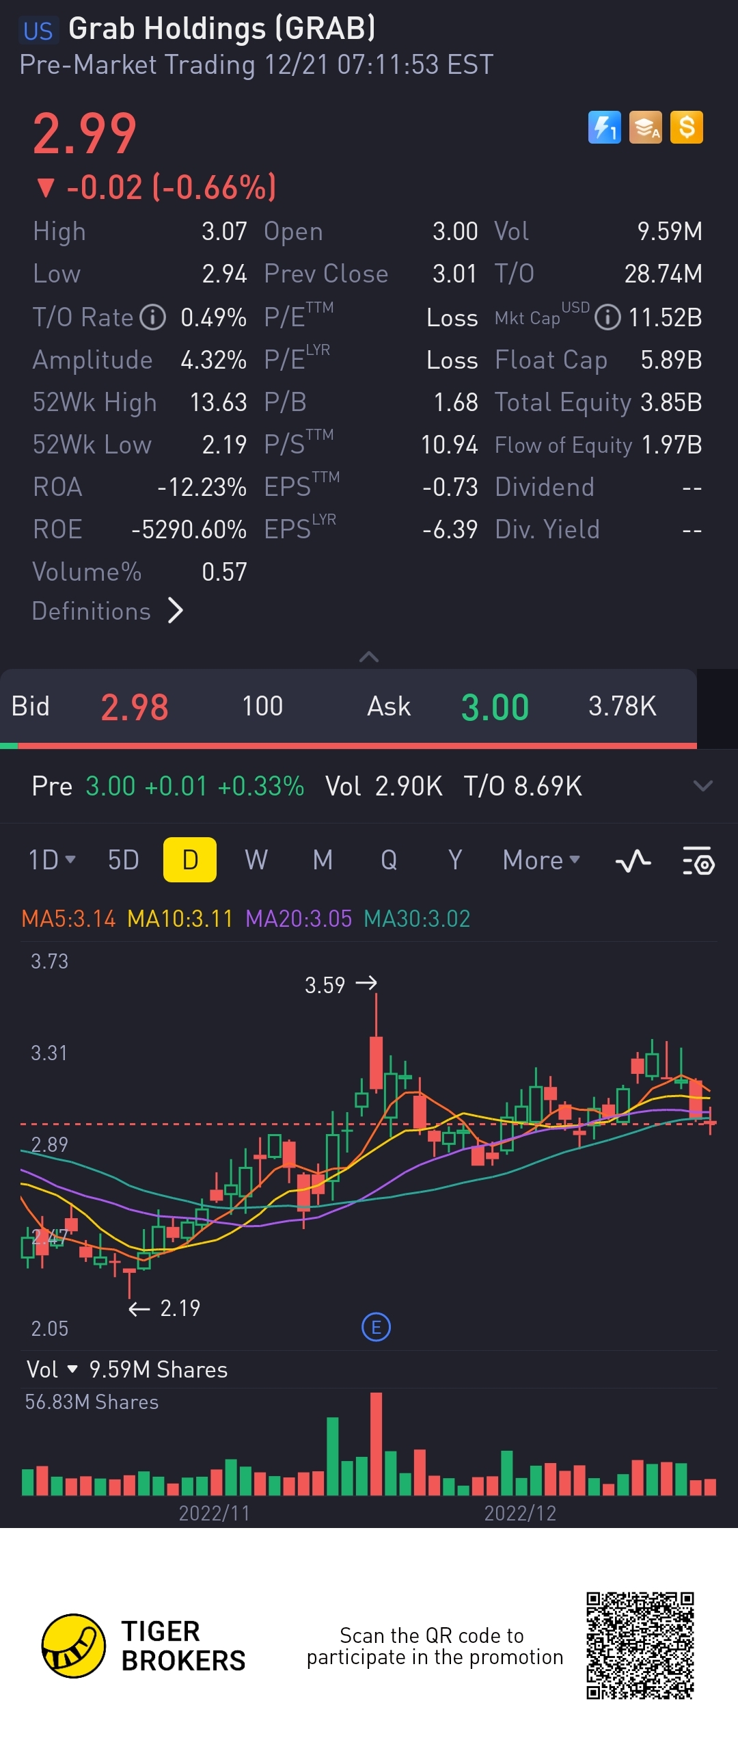Tap the earnings E marker on chart
Screen dimensions: 738x1764
(376, 1327)
